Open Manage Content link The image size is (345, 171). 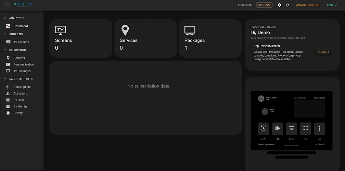point(307,5)
